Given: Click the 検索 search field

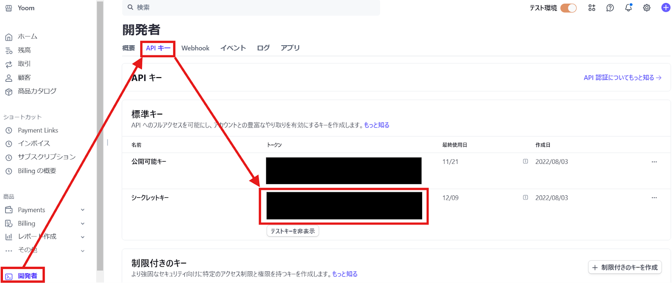Looking at the screenshot, I should coord(251,8).
